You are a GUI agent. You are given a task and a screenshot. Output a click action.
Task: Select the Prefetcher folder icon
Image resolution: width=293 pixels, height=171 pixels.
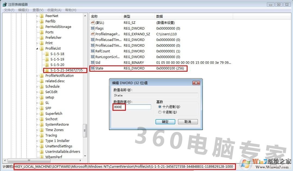(42, 37)
